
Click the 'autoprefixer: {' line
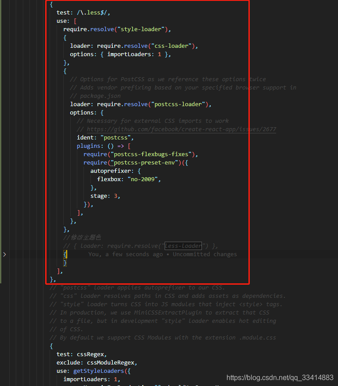(115, 171)
